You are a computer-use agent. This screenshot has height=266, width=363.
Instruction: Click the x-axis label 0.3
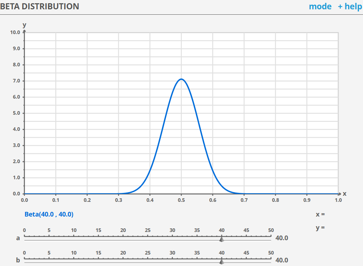[x=118, y=200]
